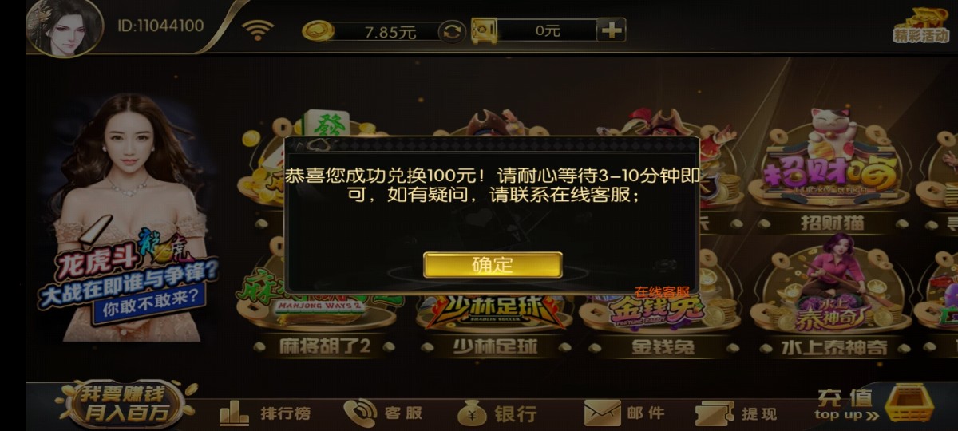958x431 pixels.
Task: Open the 麻将胡了2 game tile
Action: (x=324, y=303)
